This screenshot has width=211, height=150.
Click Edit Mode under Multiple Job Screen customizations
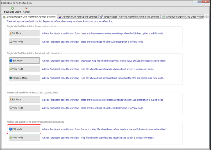pos(24,99)
